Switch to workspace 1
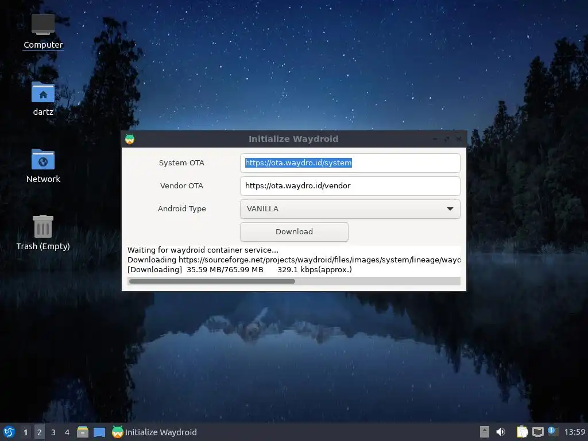Viewport: 588px width, 441px height. tap(25, 432)
